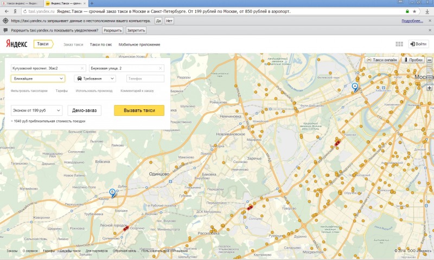Click Да to share location

158,21
